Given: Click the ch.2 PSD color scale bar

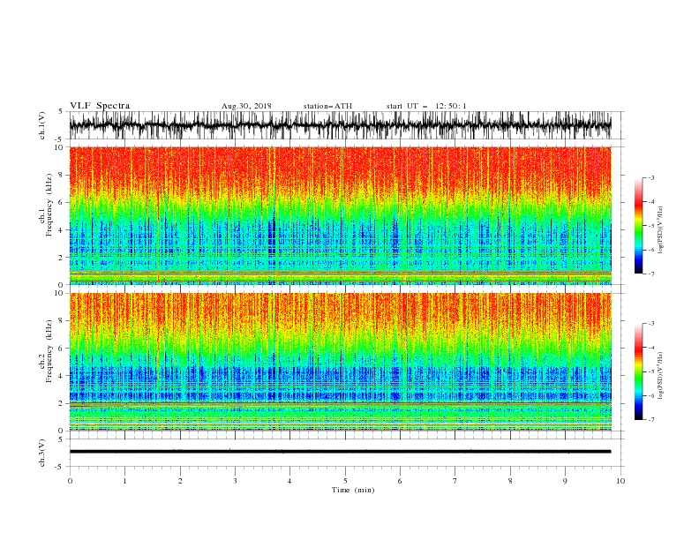Looking at the screenshot, I should [x=638, y=371].
